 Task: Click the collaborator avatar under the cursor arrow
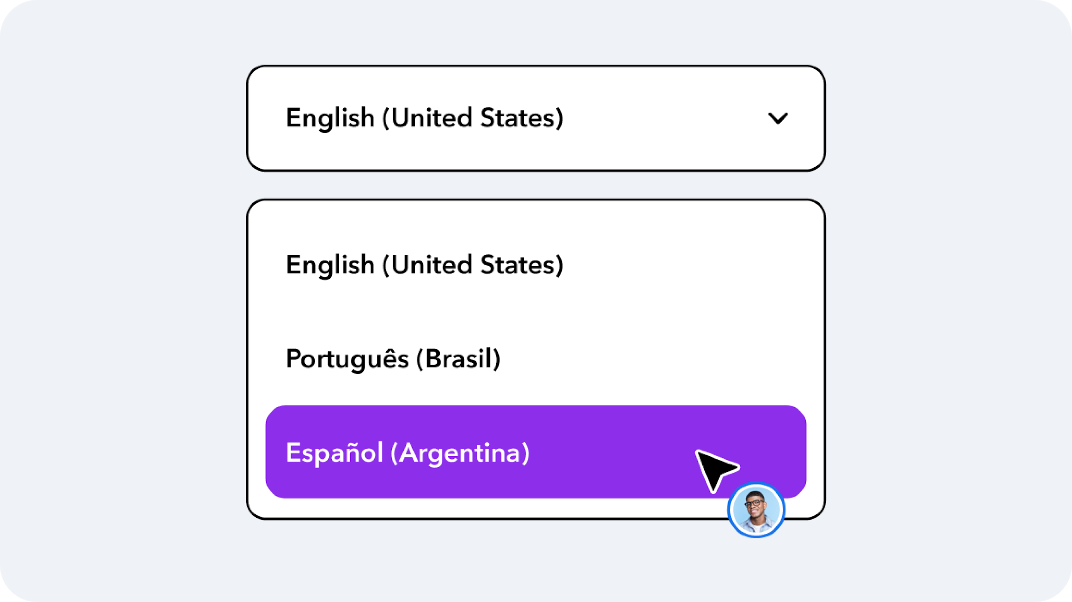756,510
